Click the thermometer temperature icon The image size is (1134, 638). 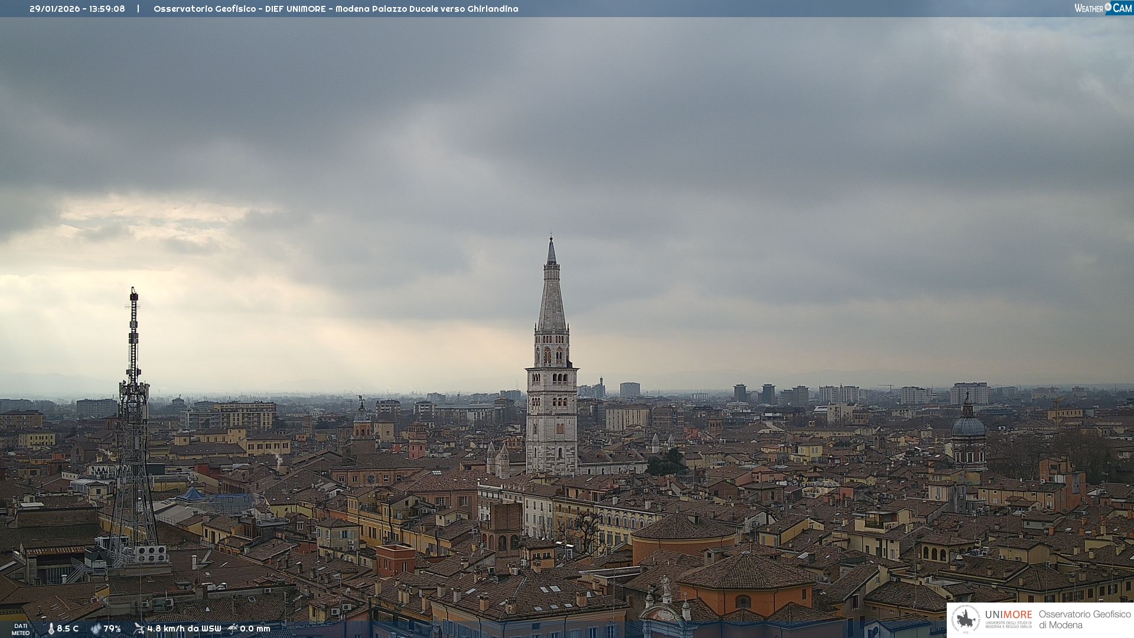coord(51,629)
